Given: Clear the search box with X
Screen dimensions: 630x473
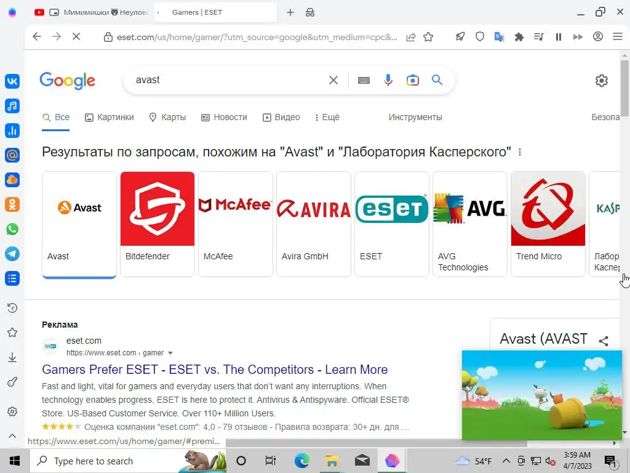Looking at the screenshot, I should click(x=333, y=80).
